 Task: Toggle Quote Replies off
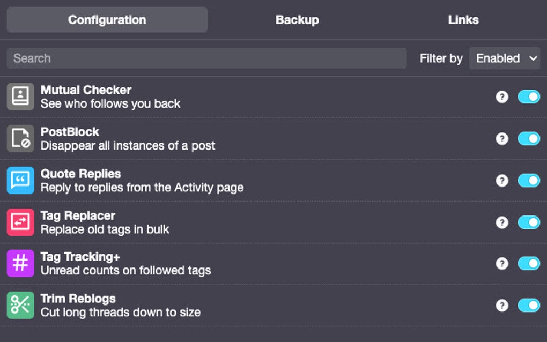[x=528, y=180]
